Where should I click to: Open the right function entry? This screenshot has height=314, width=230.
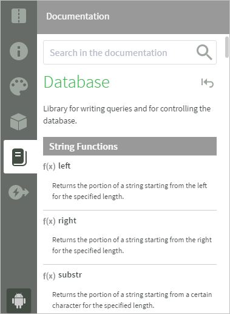[67, 221]
